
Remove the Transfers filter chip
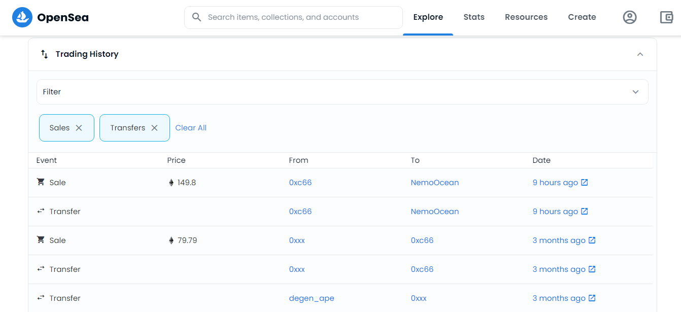(x=155, y=128)
